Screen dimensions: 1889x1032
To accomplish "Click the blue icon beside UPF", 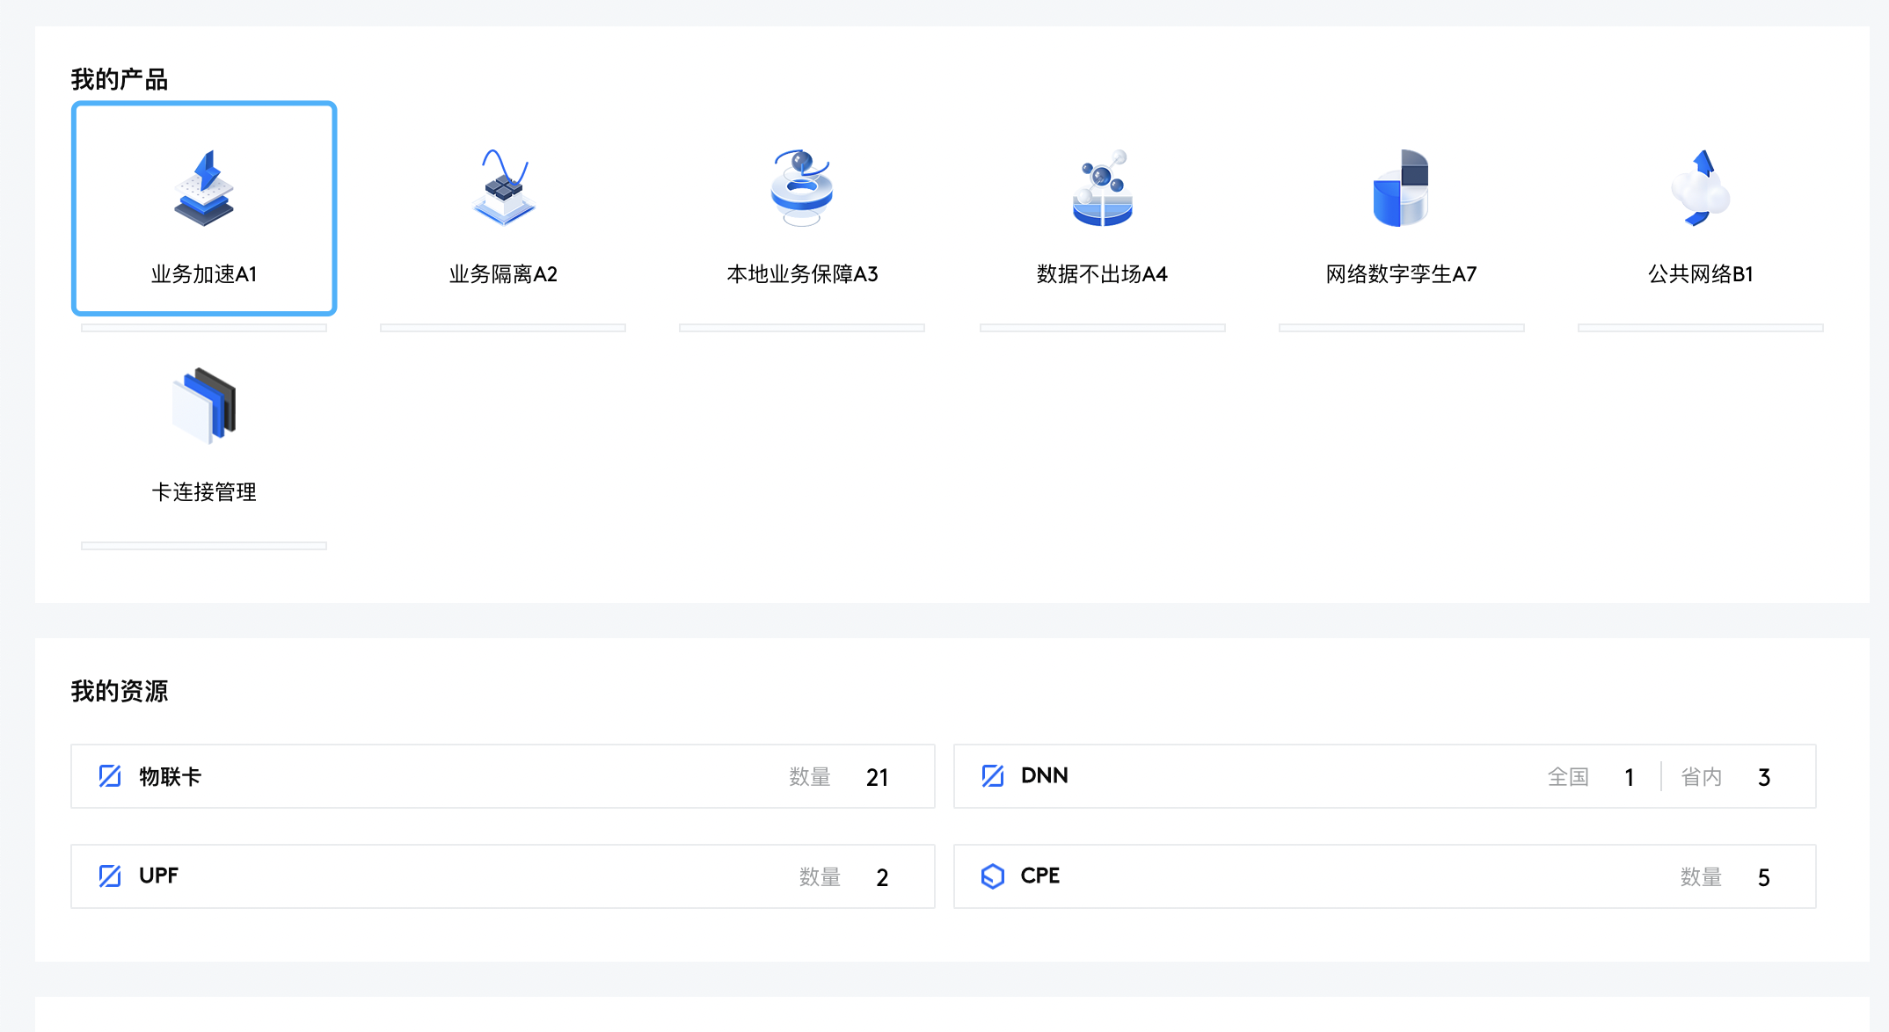I will coord(110,876).
